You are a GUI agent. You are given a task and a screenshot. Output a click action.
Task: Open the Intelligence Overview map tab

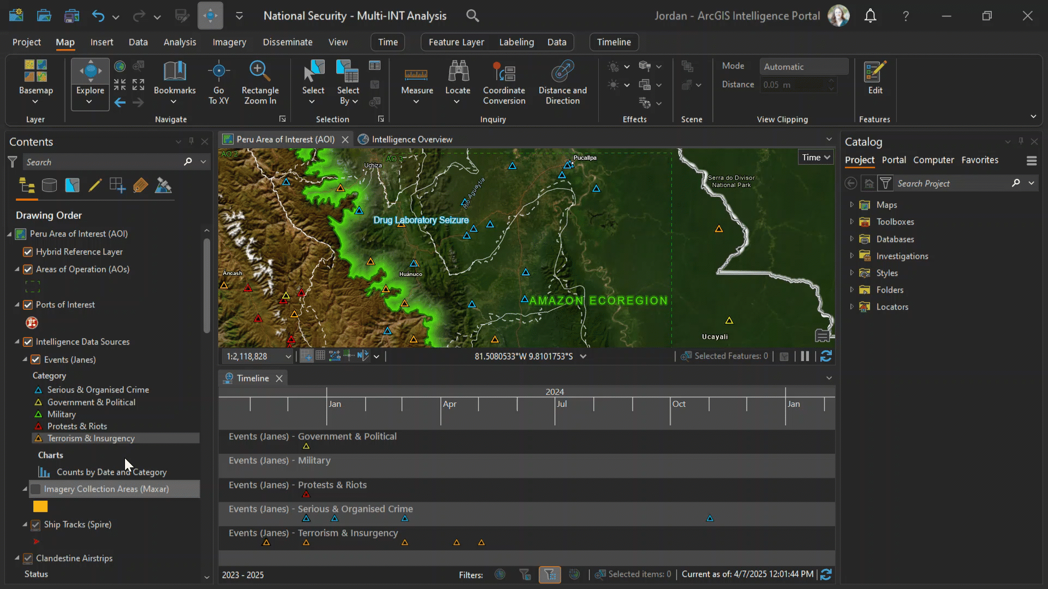pos(411,139)
